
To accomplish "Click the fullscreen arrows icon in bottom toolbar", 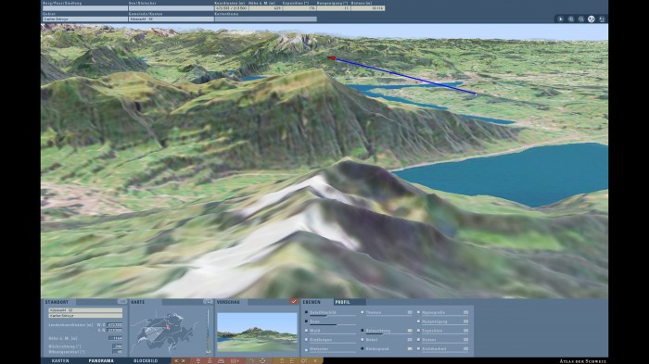I will pos(262,360).
